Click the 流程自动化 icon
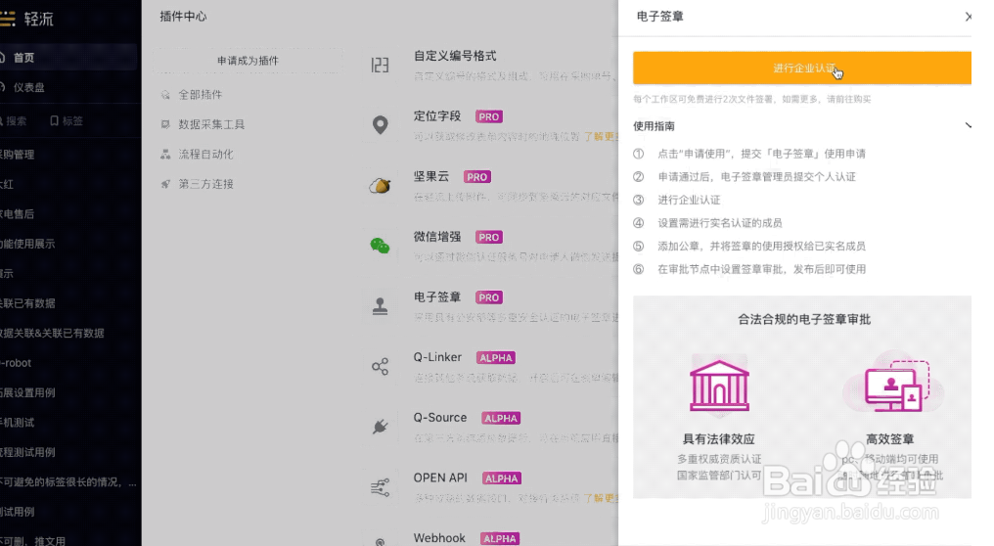Screen dimensions: 994x546 165,154
